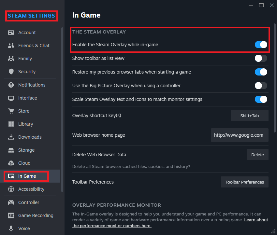This screenshot has height=235, width=277.
Task: Open Storage settings
Action: pos(30,150)
